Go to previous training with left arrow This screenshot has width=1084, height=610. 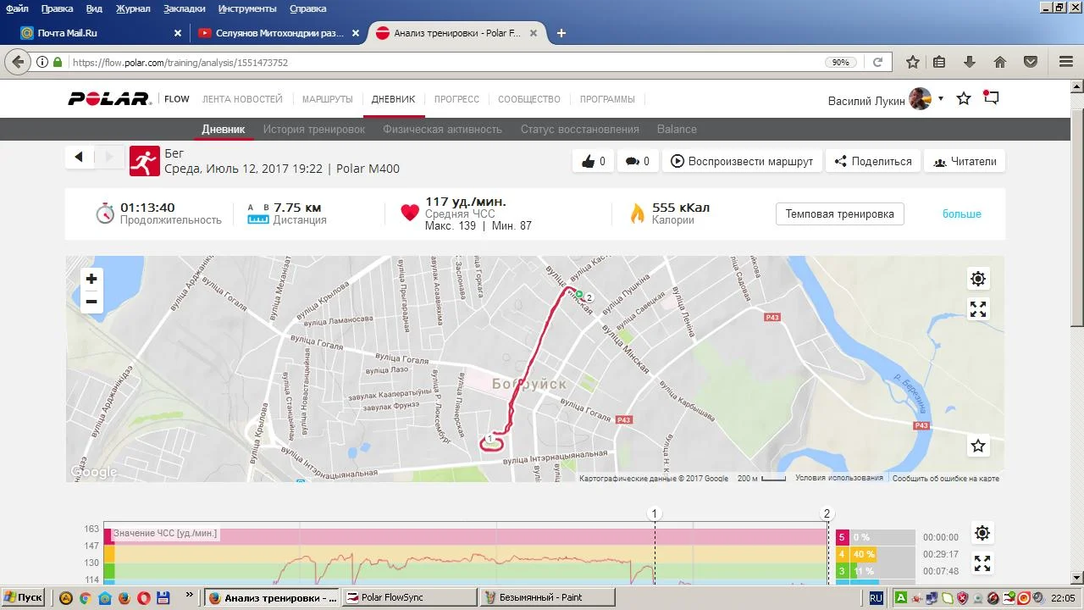(79, 157)
